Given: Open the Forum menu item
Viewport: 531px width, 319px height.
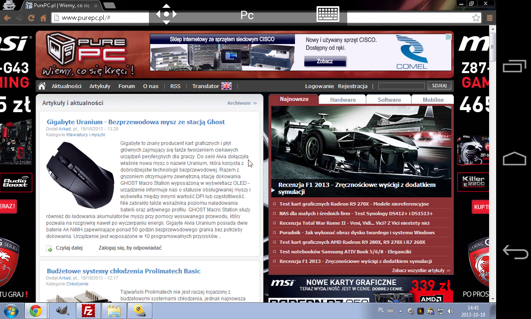Looking at the screenshot, I should [127, 86].
